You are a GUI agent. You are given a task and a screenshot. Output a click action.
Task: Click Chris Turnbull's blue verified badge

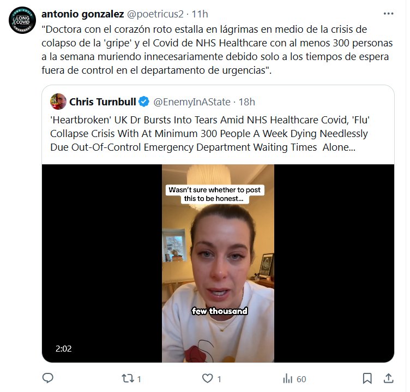pos(144,102)
